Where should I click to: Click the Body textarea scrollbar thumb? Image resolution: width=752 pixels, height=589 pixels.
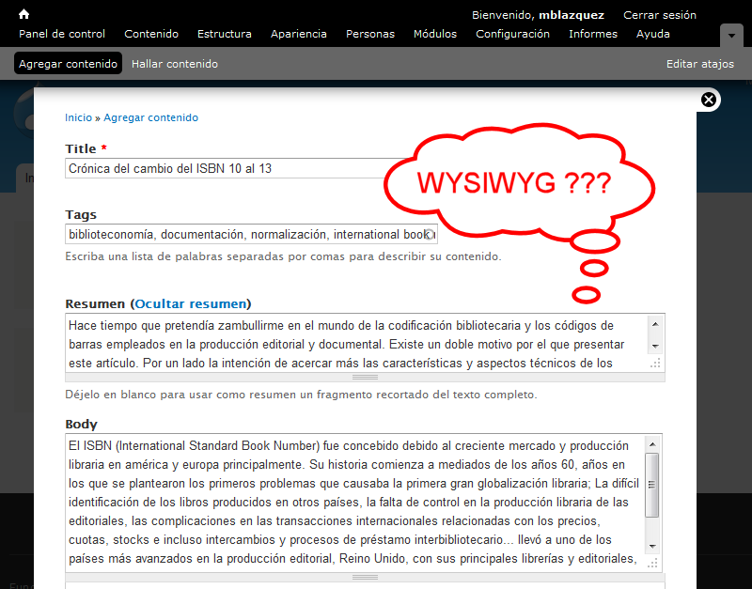pos(652,484)
